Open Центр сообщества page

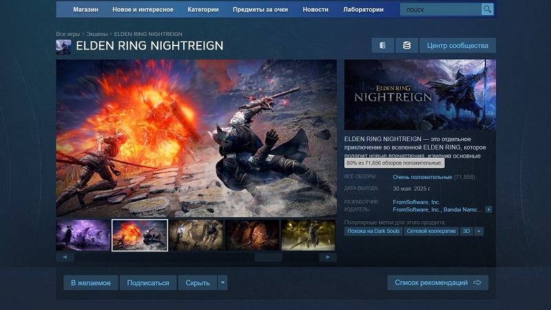pos(457,45)
